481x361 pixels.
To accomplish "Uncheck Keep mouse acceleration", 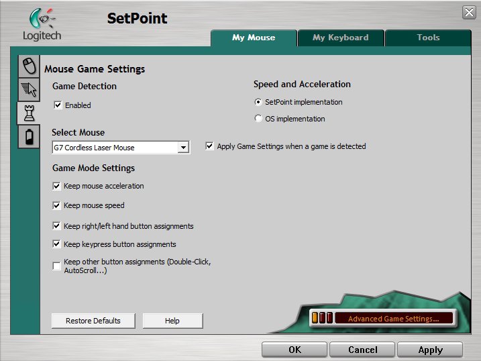I will [57, 186].
